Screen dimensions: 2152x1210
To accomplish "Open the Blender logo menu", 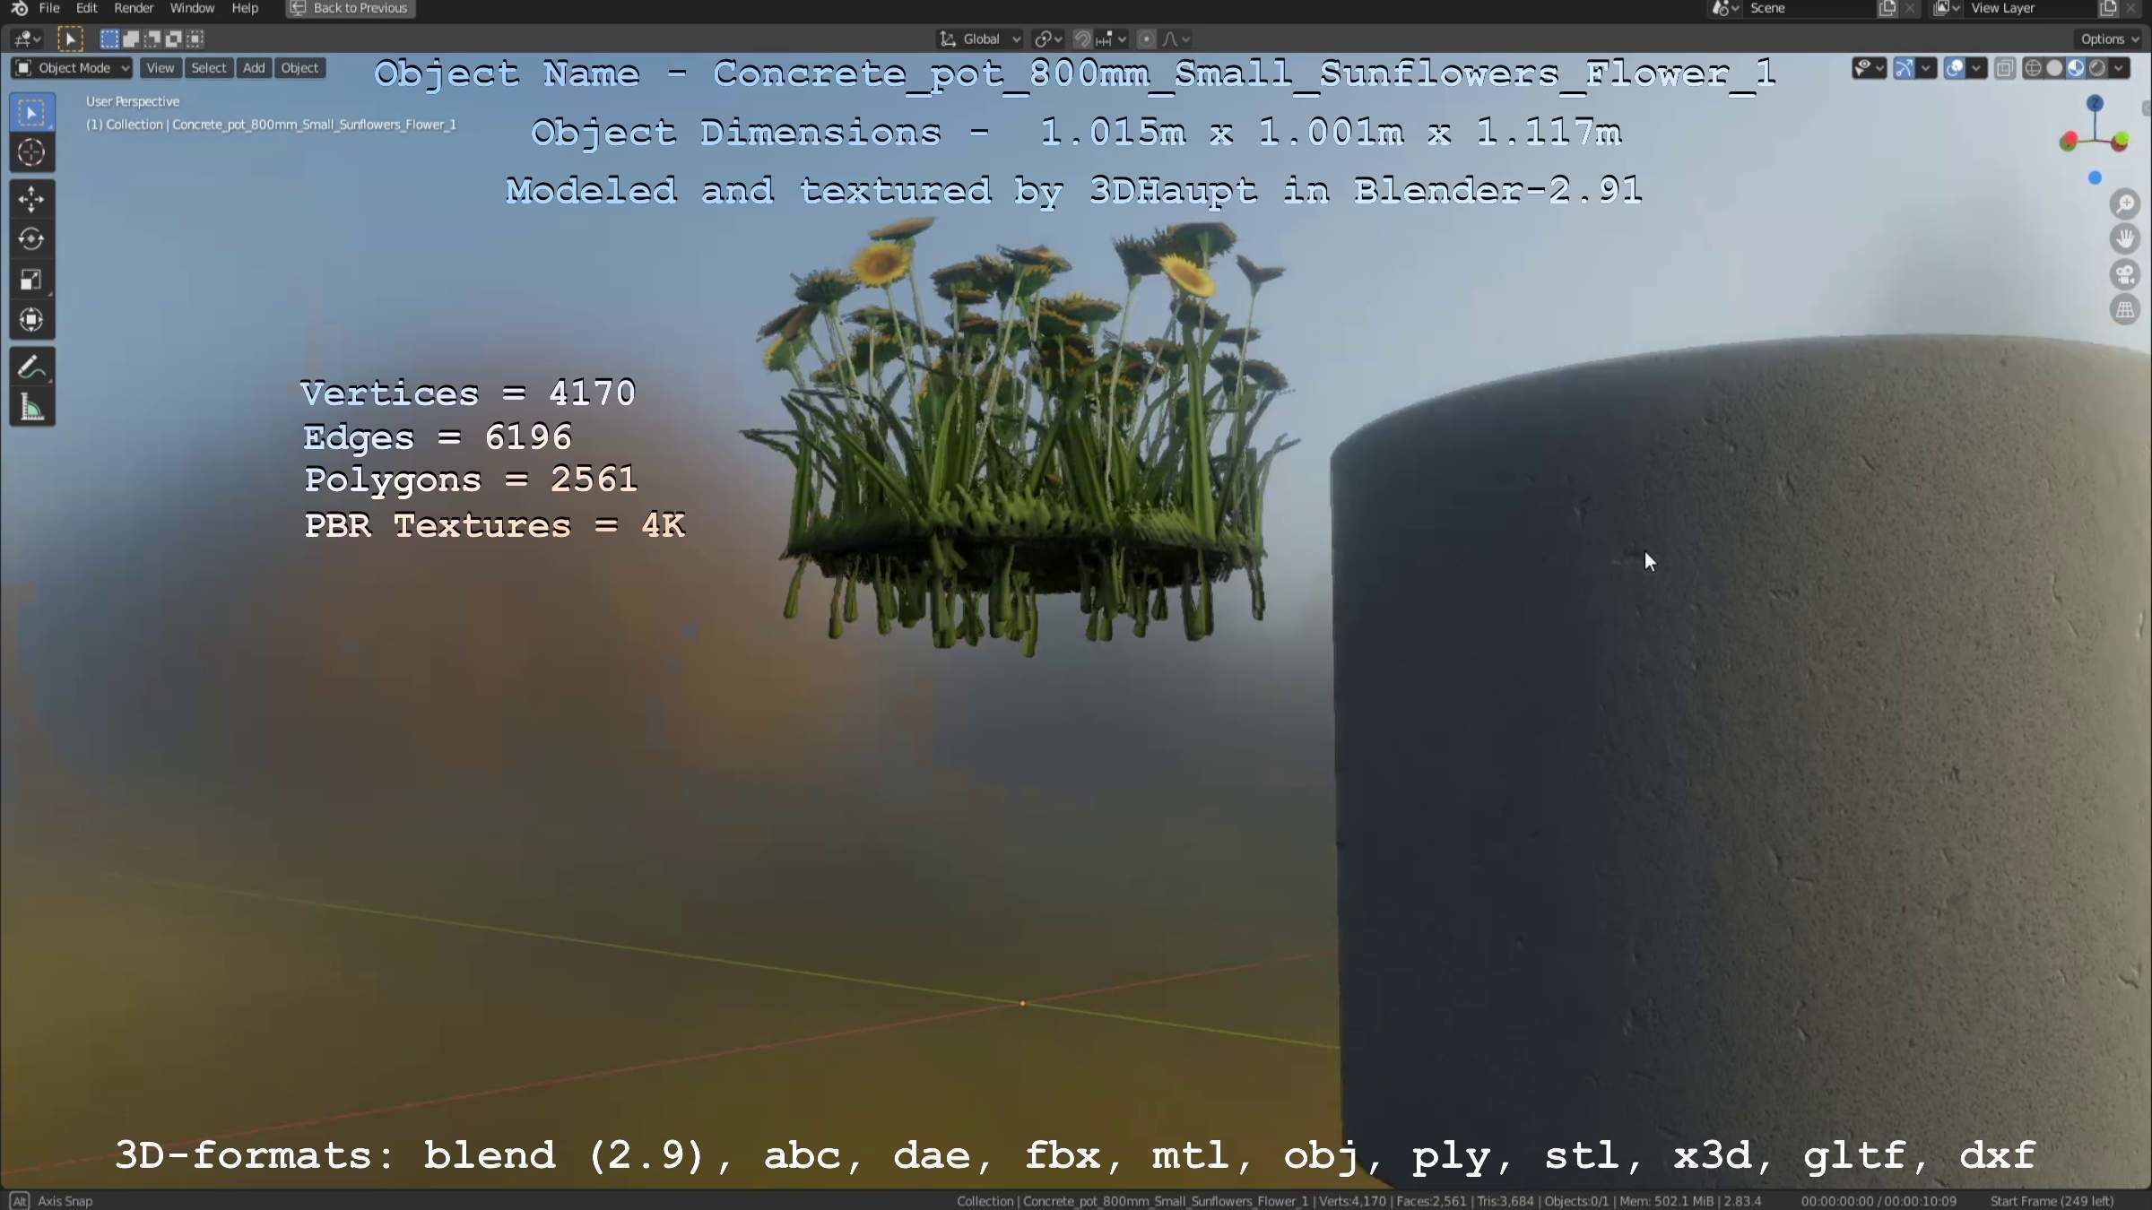I will tap(19, 8).
